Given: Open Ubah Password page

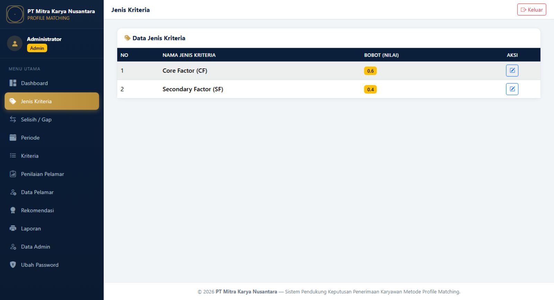Looking at the screenshot, I should pyautogui.click(x=52, y=265).
